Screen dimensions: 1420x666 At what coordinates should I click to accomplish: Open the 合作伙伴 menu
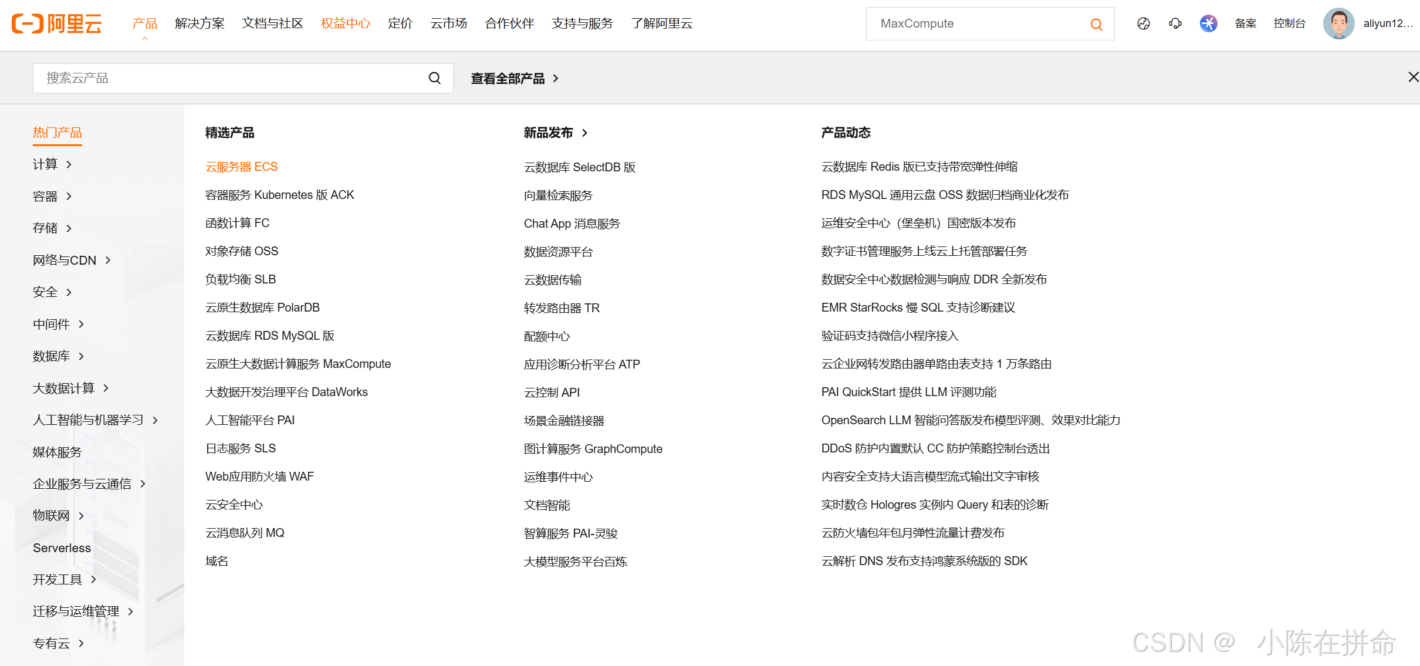[509, 23]
